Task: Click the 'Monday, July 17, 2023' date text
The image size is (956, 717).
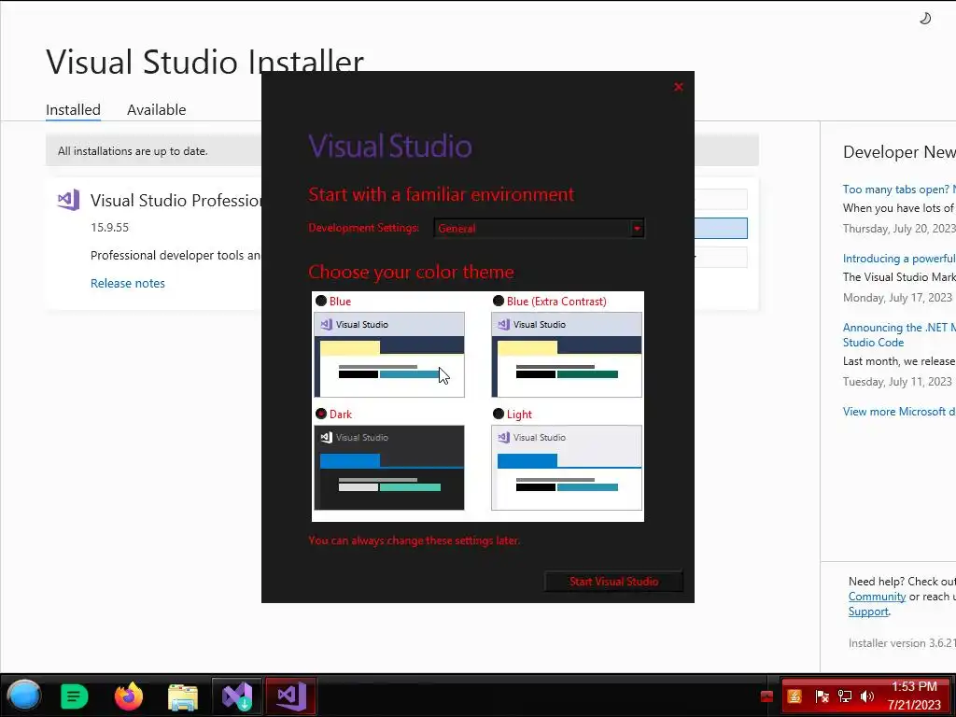Action: (x=897, y=298)
